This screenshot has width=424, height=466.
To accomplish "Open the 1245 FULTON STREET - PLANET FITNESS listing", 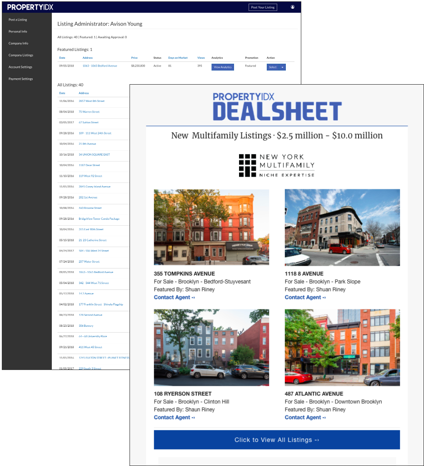I will pos(104,358).
